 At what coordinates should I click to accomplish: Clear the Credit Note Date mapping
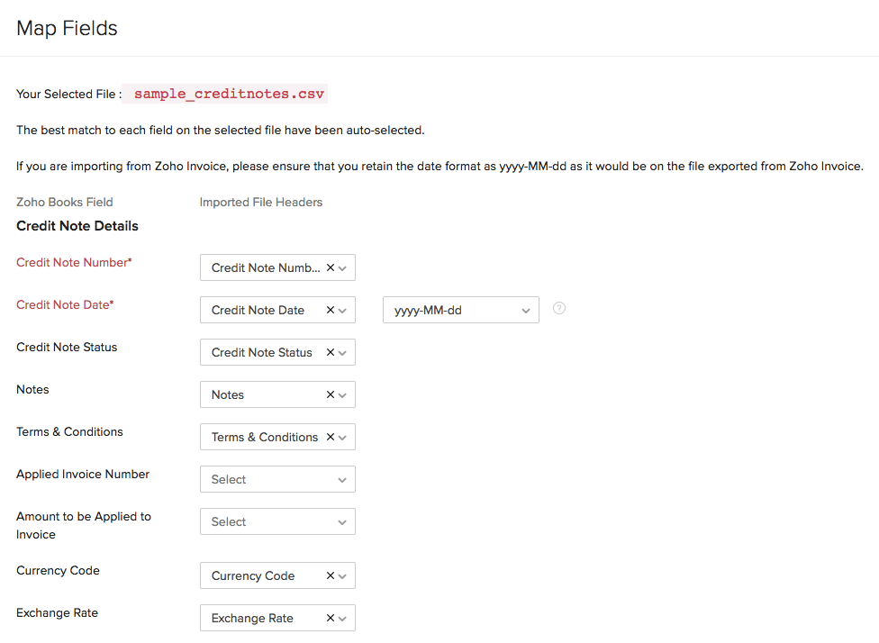coord(330,310)
